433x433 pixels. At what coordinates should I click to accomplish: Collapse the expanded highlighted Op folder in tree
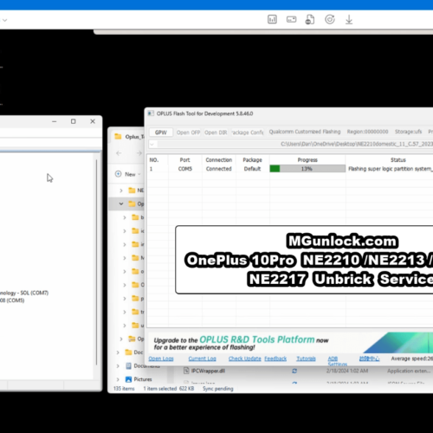[x=121, y=204]
